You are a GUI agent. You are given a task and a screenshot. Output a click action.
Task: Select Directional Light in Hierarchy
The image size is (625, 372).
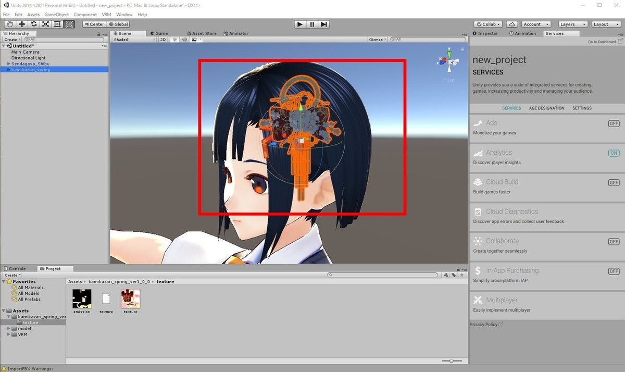pyautogui.click(x=29, y=58)
